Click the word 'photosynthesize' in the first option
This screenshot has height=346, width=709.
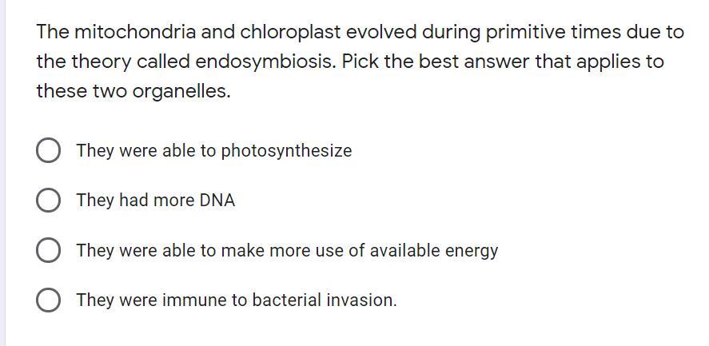(286, 150)
